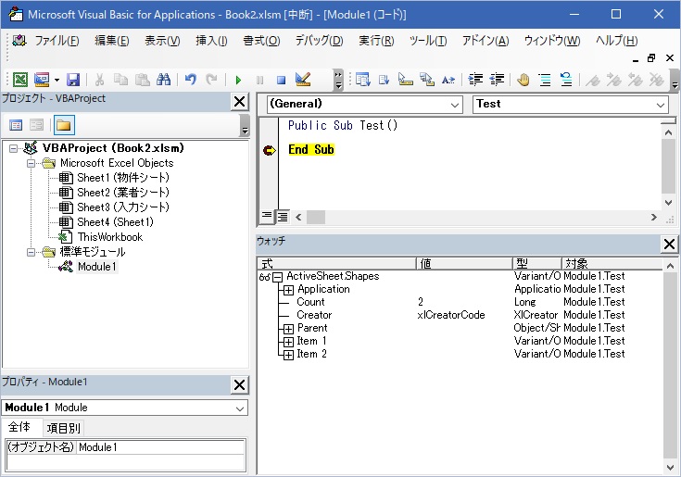Open the 実行(R) menu

pyautogui.click(x=376, y=41)
